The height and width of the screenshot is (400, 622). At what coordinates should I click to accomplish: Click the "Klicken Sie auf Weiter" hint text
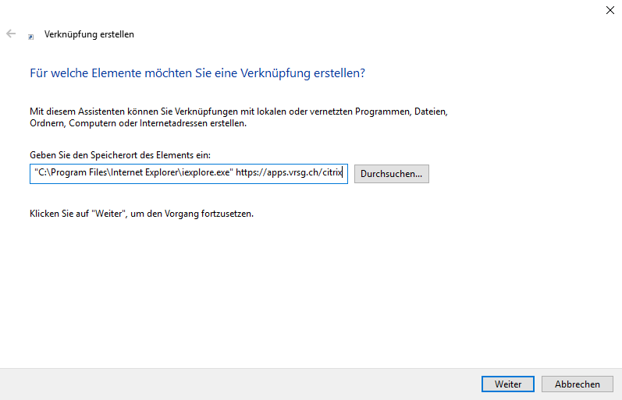tap(141, 214)
